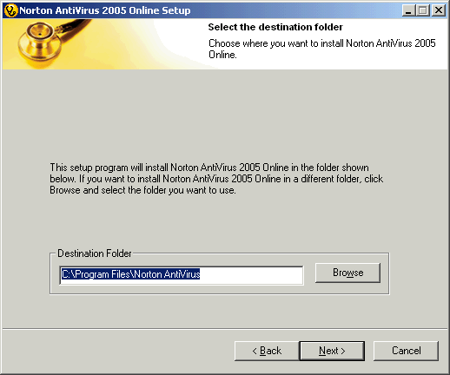Click the Destination Folder group label
Screen dimensions: 450x375
(95, 253)
